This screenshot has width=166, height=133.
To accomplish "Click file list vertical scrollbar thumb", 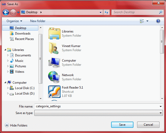I will [x=162, y=42].
